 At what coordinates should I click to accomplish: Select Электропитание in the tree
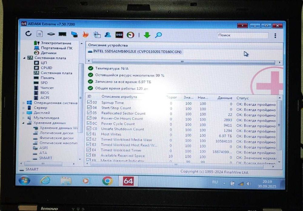(x=56, y=43)
